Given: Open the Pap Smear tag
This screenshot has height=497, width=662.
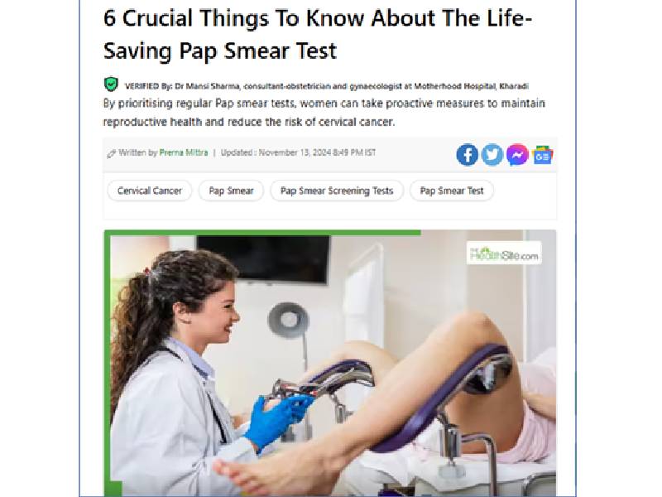Looking at the screenshot, I should coord(231,191).
